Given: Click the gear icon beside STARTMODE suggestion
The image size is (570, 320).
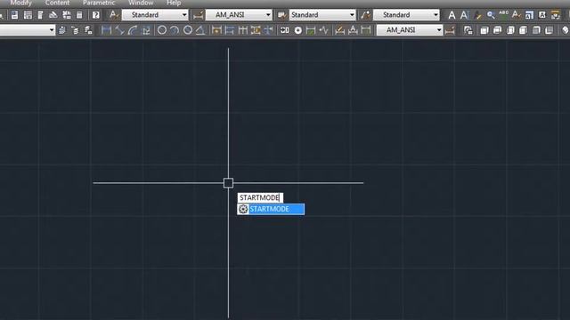Looking at the screenshot, I should pos(243,210).
